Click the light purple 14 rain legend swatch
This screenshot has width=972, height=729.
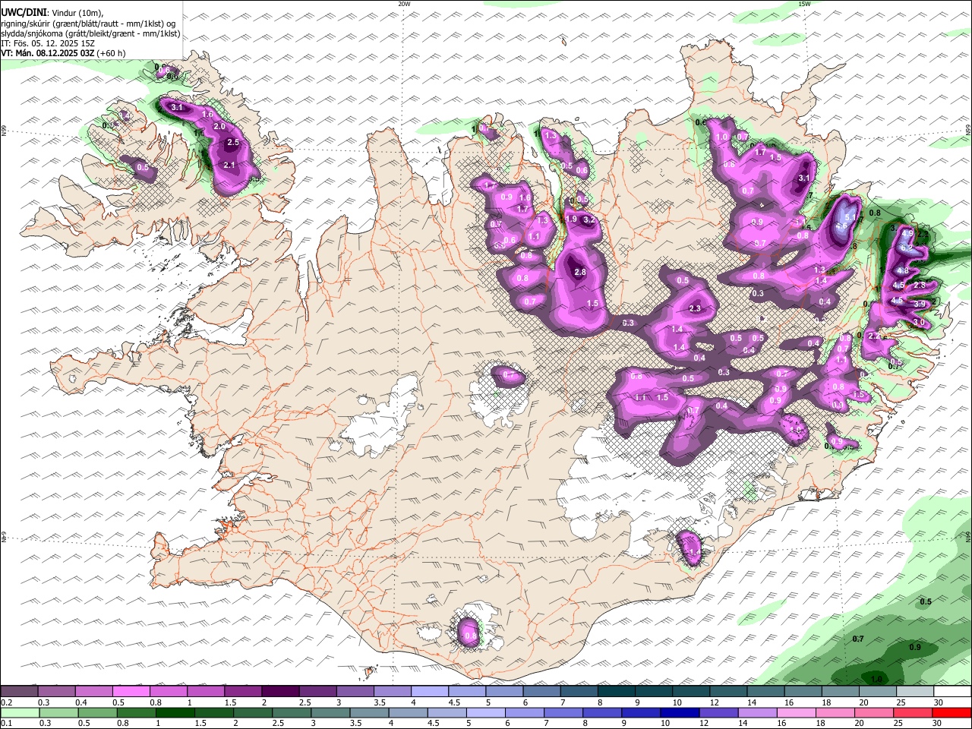(x=757, y=712)
